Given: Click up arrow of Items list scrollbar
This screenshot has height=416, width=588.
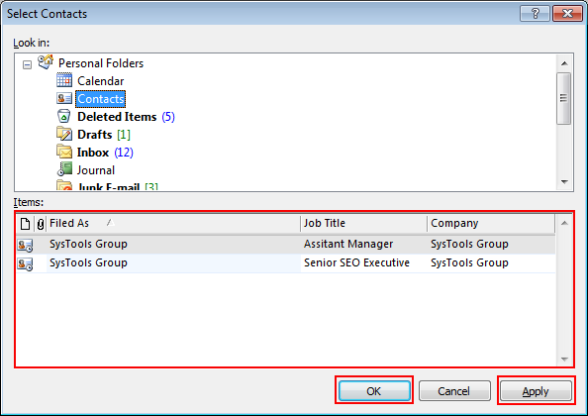Looking at the screenshot, I should point(564,223).
